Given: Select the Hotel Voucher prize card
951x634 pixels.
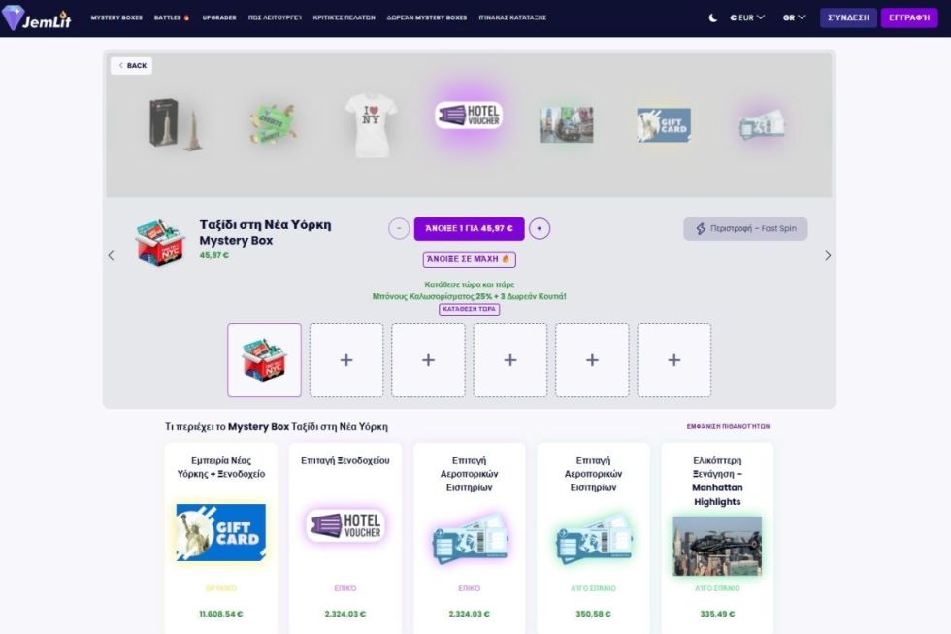Looking at the screenshot, I should click(345, 539).
